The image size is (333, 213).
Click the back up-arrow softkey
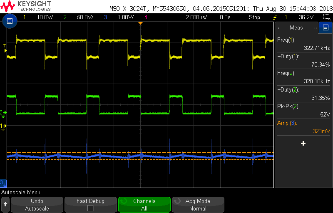click(5, 205)
